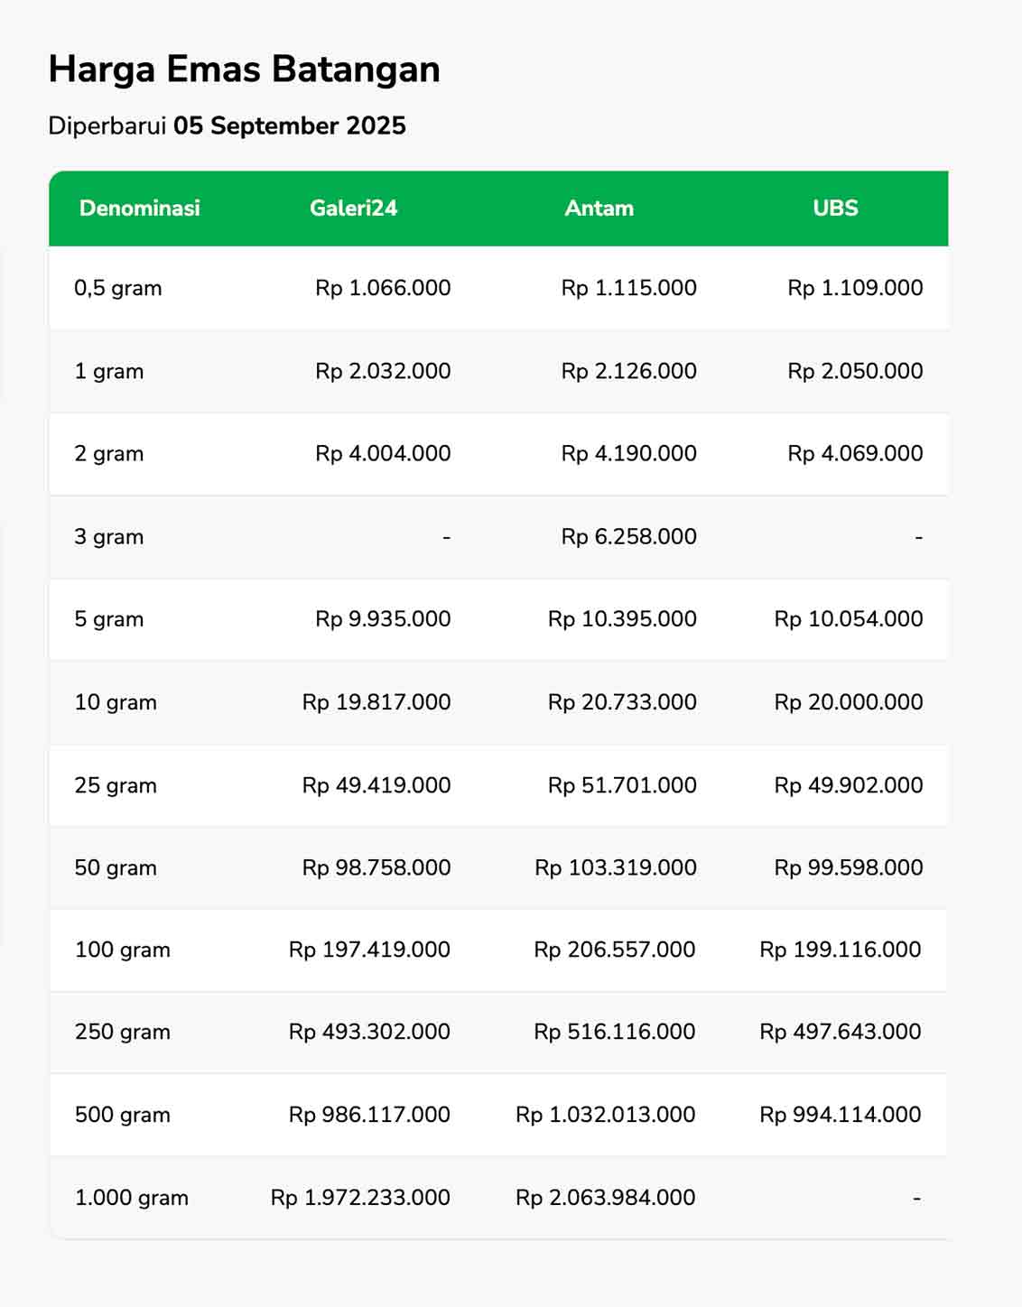The width and height of the screenshot is (1022, 1307).
Task: Click Galeri24 price Rp 49.419.000
Action: (376, 785)
